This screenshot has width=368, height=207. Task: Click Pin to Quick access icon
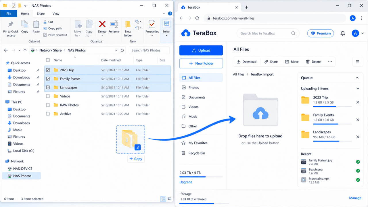[x=11, y=24]
